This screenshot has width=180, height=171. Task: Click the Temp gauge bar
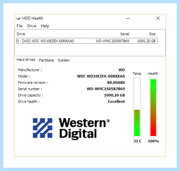[137, 107]
